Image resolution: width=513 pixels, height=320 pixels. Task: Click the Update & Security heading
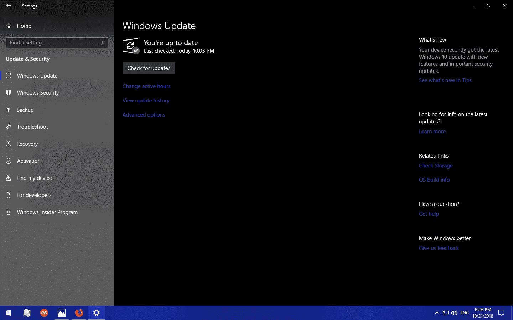pos(28,59)
